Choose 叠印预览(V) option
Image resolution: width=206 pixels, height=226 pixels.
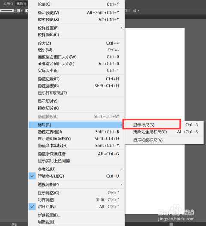pos(76,12)
